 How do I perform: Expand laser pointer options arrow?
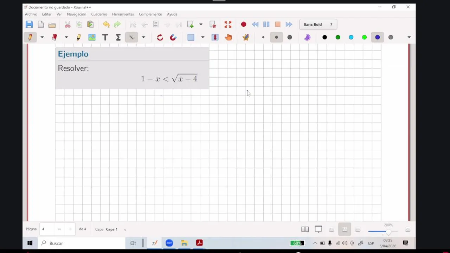[143, 37]
